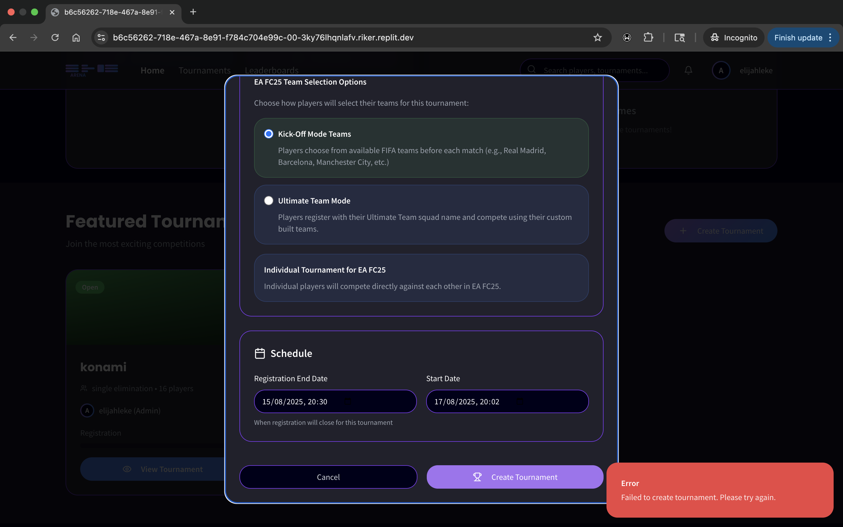
Task: Open the elijahleke account menu
Action: (x=756, y=70)
